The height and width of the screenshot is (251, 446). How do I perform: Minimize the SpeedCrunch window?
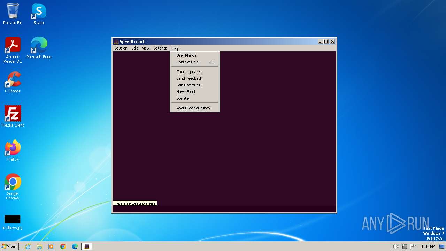pos(320,41)
